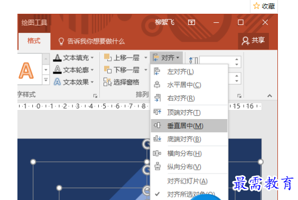This screenshot has height=200, width=298.
Task: Click the lightbulb Tell Me icon
Action: click(61, 41)
